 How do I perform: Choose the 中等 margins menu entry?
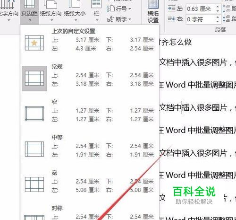click(x=90, y=149)
